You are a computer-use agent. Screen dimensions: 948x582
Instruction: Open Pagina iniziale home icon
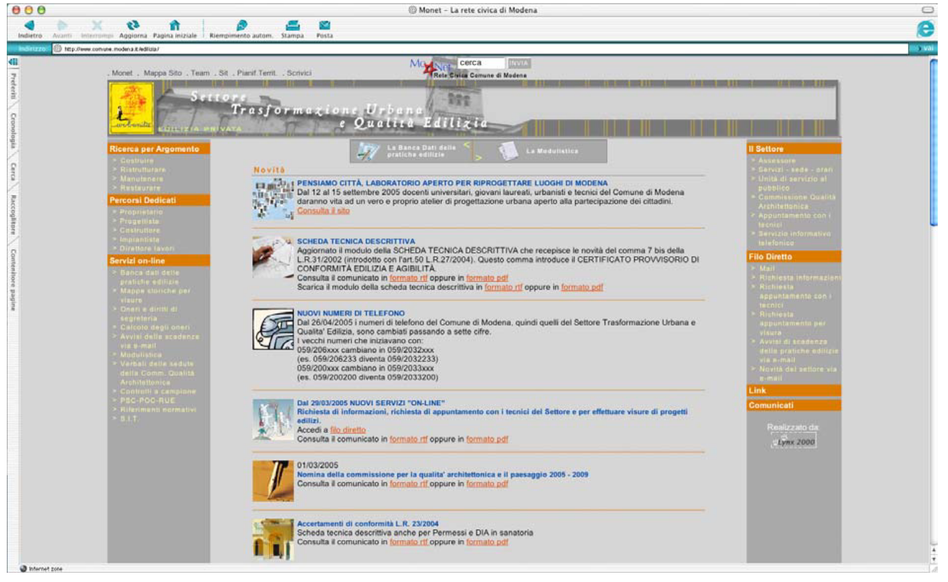[x=174, y=25]
